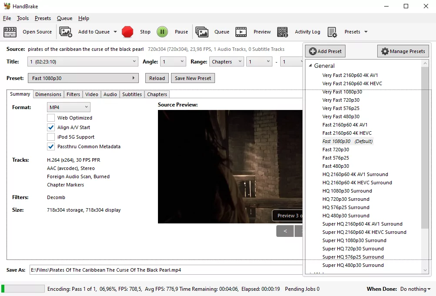
Task: Switch to the Video tab
Action: 92,94
